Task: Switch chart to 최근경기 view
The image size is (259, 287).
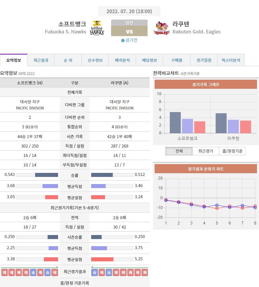Action: [206, 151]
